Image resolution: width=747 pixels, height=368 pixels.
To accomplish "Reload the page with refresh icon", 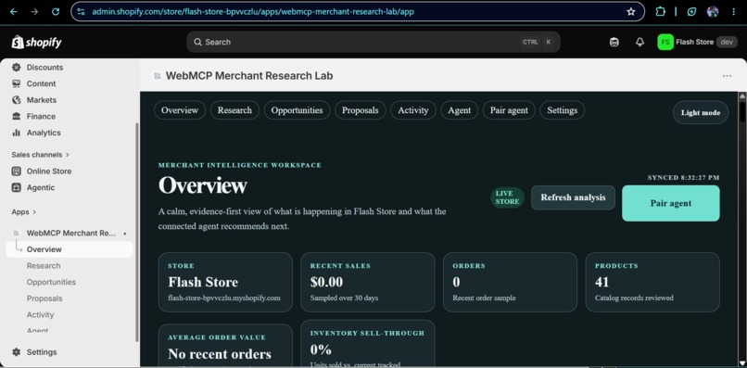I will tap(56, 11).
